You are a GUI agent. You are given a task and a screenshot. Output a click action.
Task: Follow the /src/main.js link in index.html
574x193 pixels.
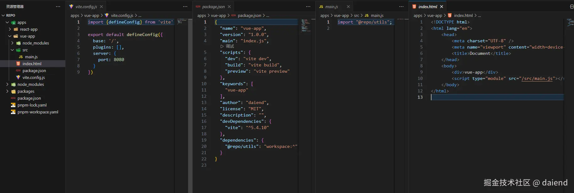tap(537, 78)
